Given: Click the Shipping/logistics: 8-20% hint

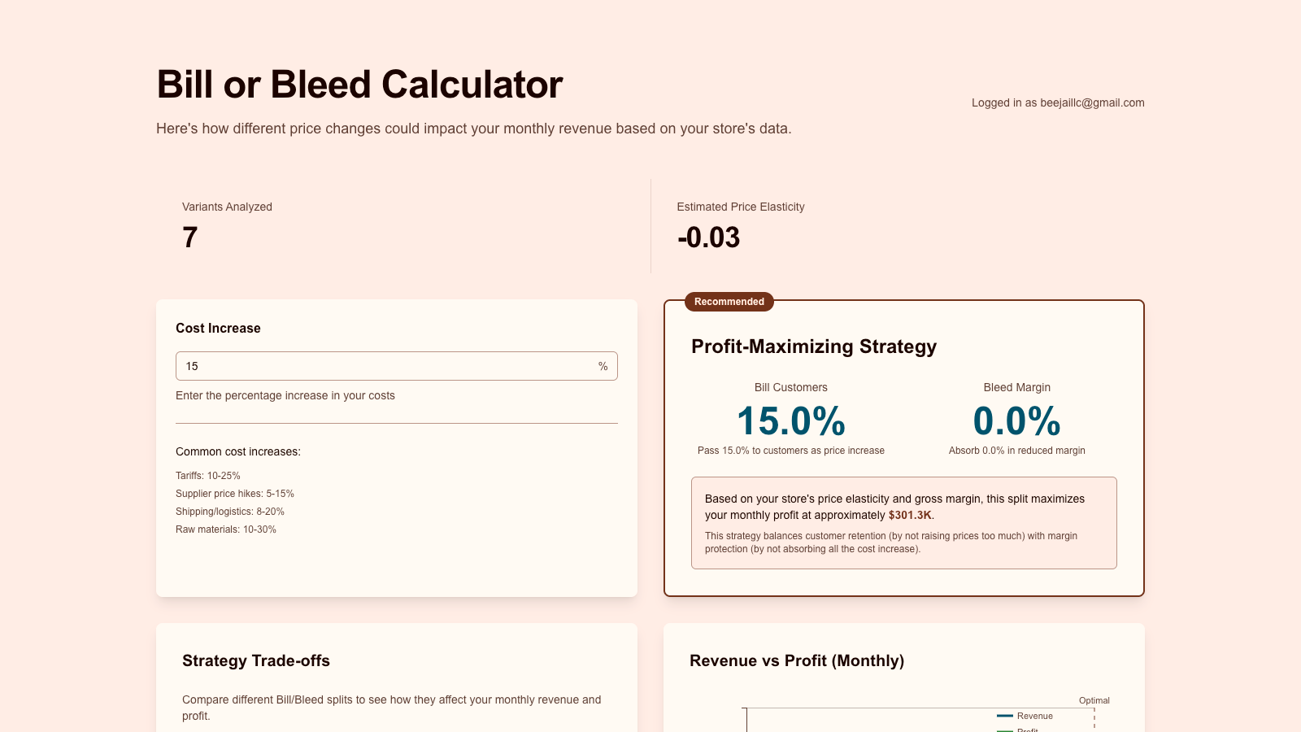Looking at the screenshot, I should pos(230,512).
